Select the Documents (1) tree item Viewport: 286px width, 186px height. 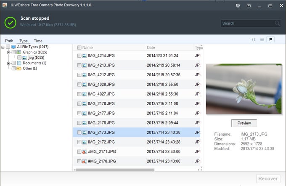[x=34, y=63]
